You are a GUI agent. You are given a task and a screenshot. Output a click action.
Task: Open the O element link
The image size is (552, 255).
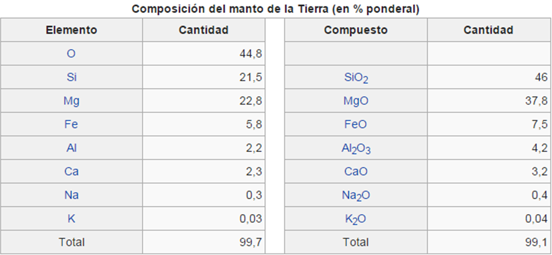click(71, 54)
